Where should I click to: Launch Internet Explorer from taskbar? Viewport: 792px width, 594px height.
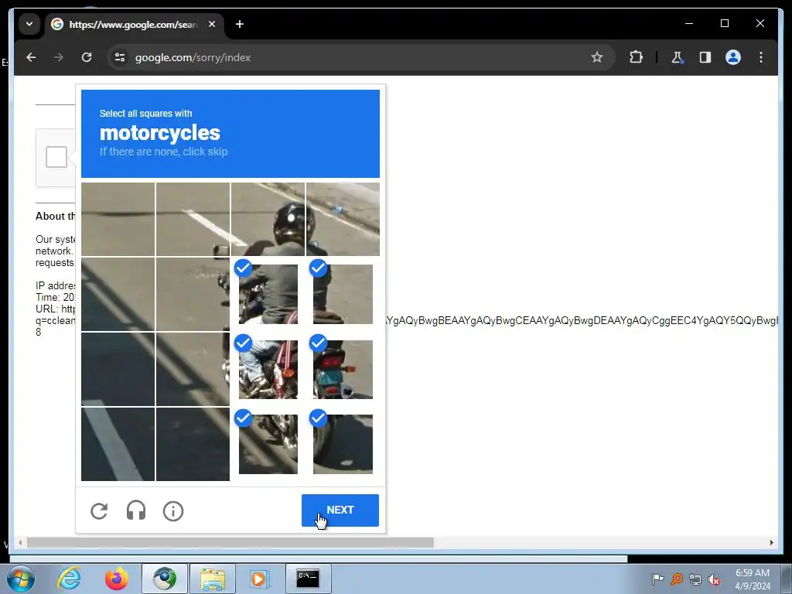tap(69, 579)
